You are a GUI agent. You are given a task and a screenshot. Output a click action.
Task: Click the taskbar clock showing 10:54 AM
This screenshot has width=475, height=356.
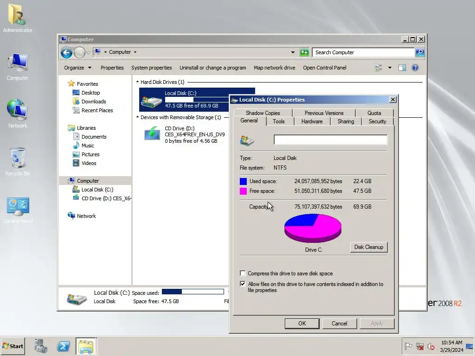coord(452,346)
